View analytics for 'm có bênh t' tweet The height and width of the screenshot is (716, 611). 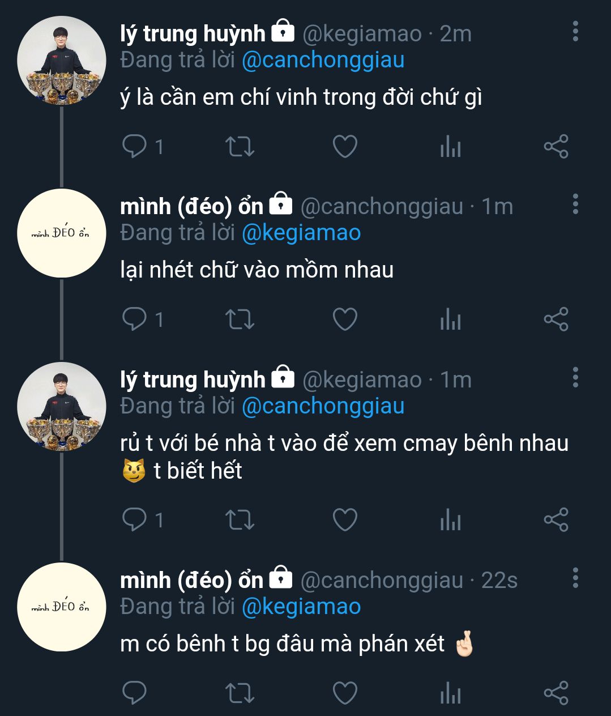point(450,693)
